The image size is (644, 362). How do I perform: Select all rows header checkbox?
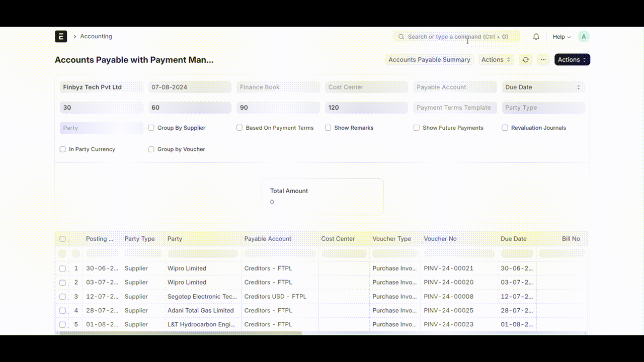62,239
